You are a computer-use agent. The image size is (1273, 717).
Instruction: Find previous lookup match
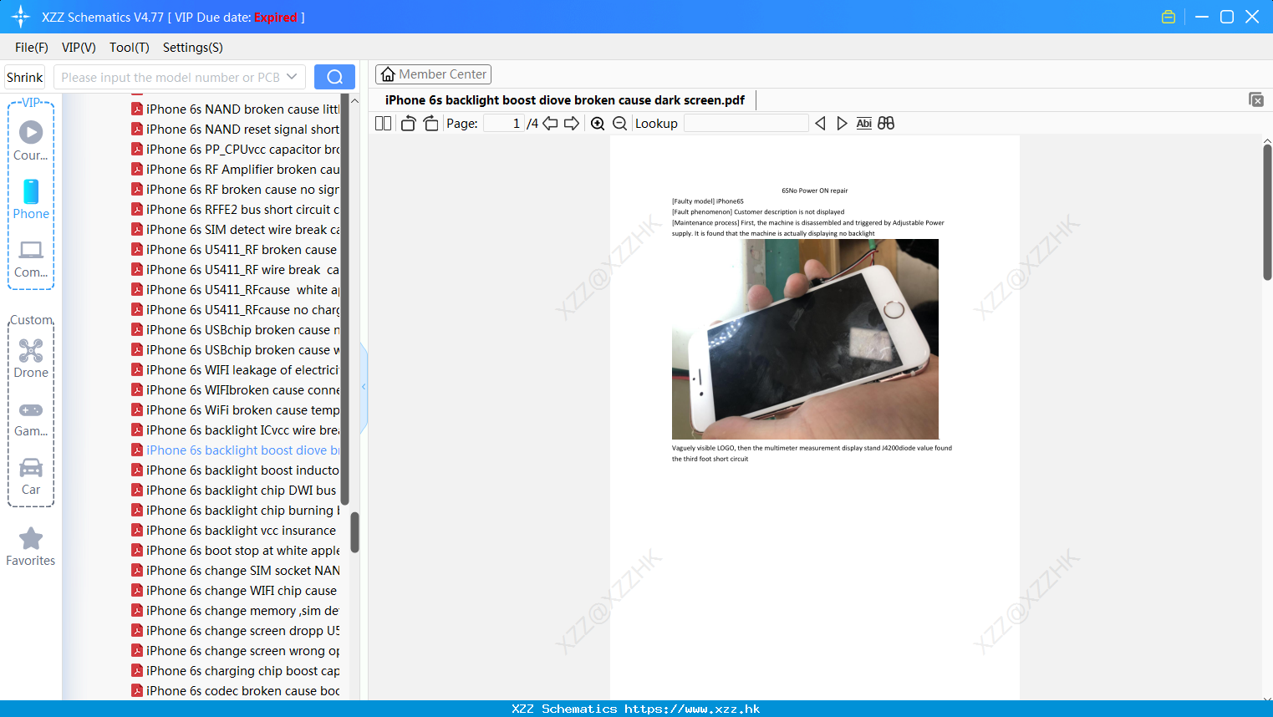click(820, 124)
